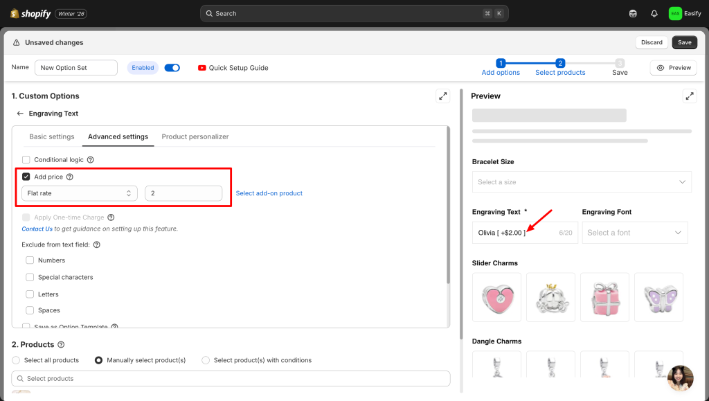The image size is (709, 401).
Task: Open the Flat rate price type dropdown
Action: pyautogui.click(x=80, y=193)
